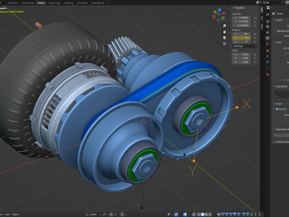Open the Add menu in viewport header
Viewport: 289px width, 217px height.
coord(7,215)
